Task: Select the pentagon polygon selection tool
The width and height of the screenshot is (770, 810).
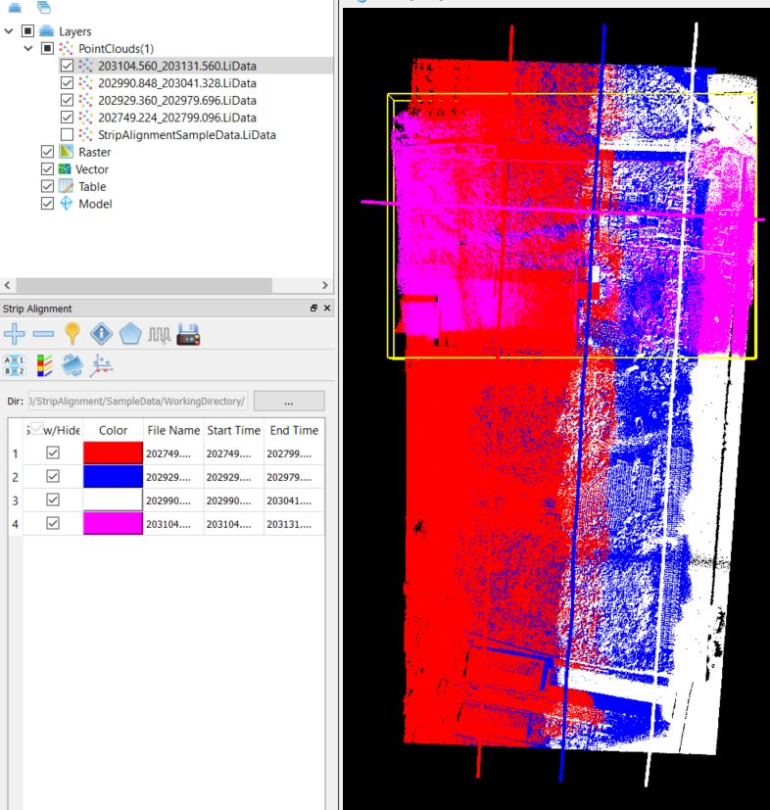Action: (x=130, y=334)
